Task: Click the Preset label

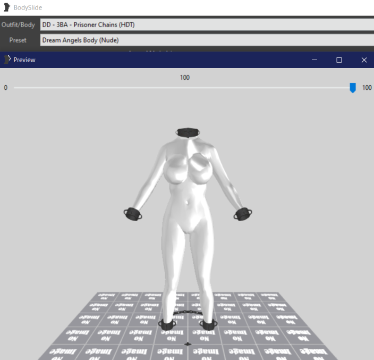Action: coord(18,40)
